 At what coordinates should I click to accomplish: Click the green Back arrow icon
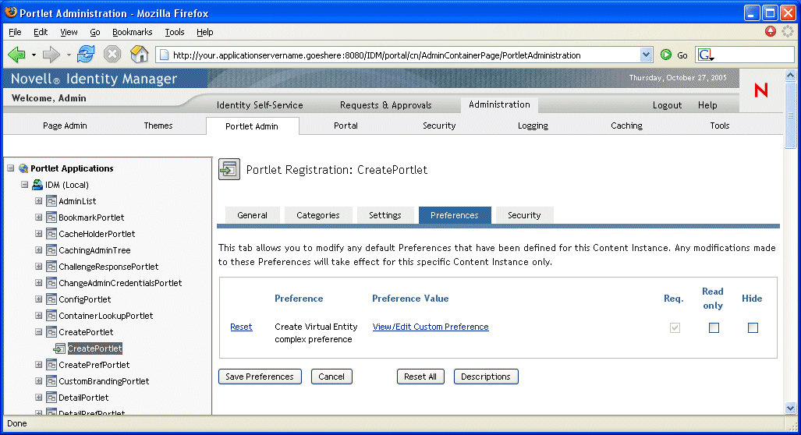tap(16, 55)
